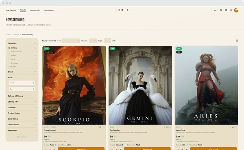Select the All Films radio button
The image size is (244, 150).
coord(9,48)
